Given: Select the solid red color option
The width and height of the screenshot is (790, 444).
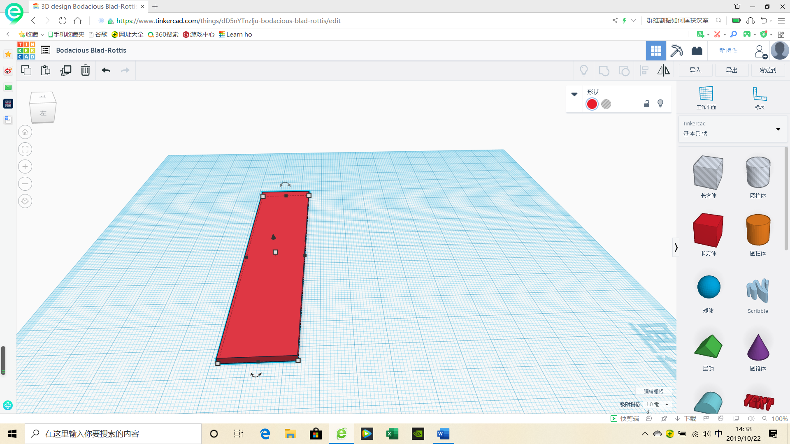Looking at the screenshot, I should pos(592,104).
